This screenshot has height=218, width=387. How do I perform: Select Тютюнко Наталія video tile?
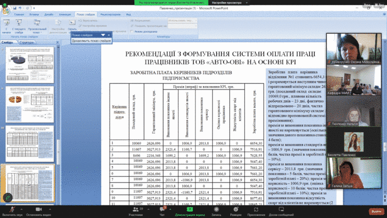pyautogui.click(x=354, y=111)
